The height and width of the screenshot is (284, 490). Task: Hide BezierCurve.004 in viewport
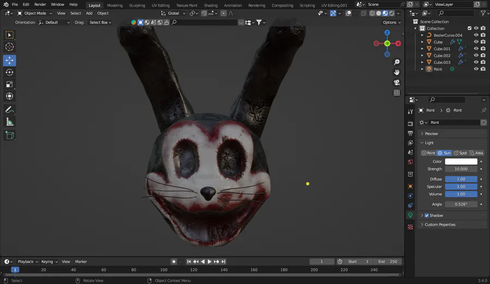pyautogui.click(x=476, y=35)
